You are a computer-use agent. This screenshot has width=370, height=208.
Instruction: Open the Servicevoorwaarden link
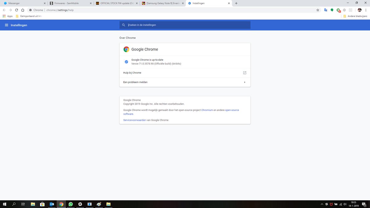tap(134, 120)
